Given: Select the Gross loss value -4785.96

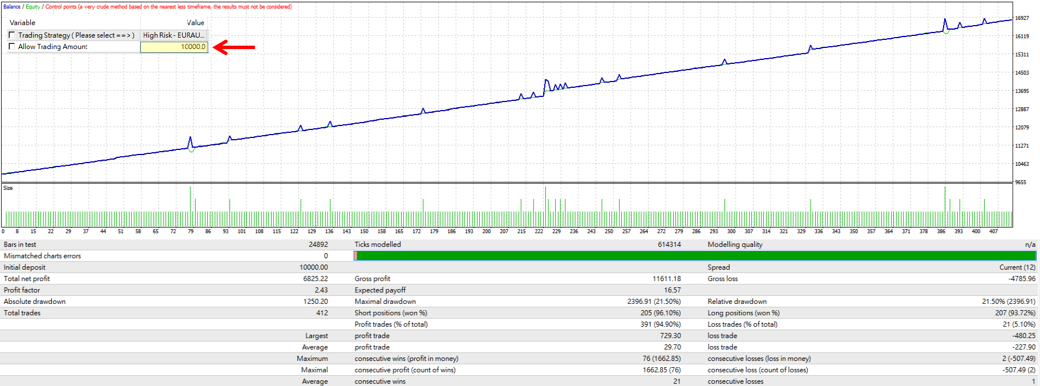Looking at the screenshot, I should pyautogui.click(x=1022, y=279).
